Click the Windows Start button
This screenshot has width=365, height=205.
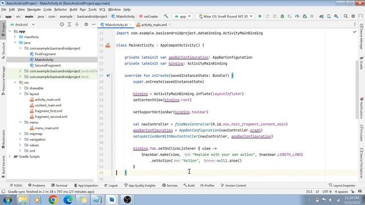7,200
